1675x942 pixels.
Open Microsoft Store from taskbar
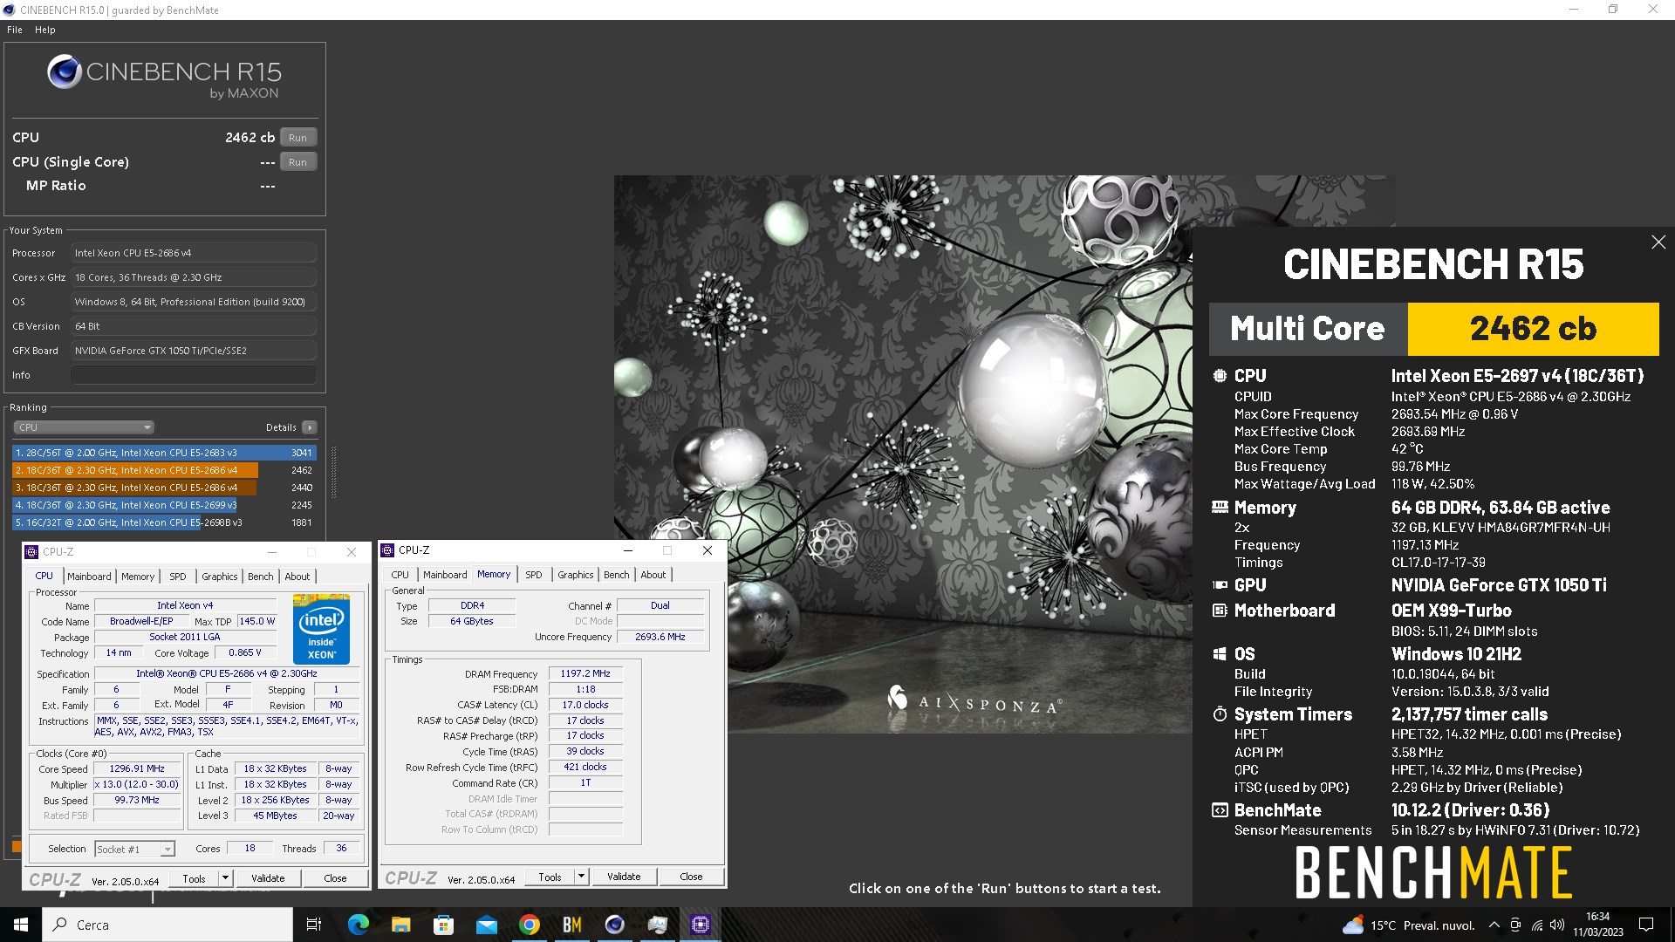point(443,925)
